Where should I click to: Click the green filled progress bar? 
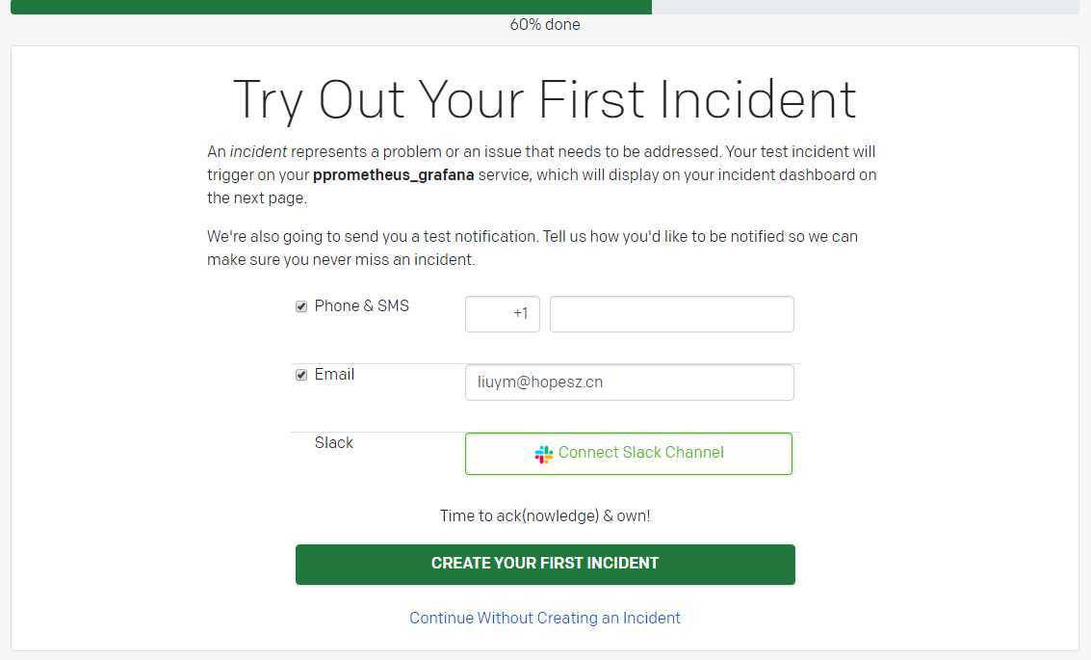[331, 7]
